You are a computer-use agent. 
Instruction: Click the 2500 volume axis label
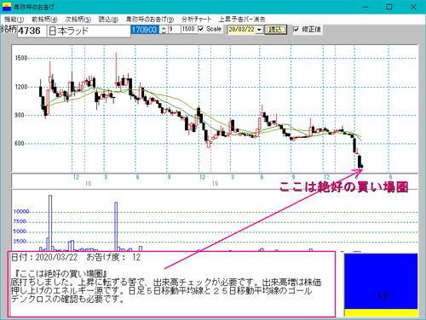point(20,242)
